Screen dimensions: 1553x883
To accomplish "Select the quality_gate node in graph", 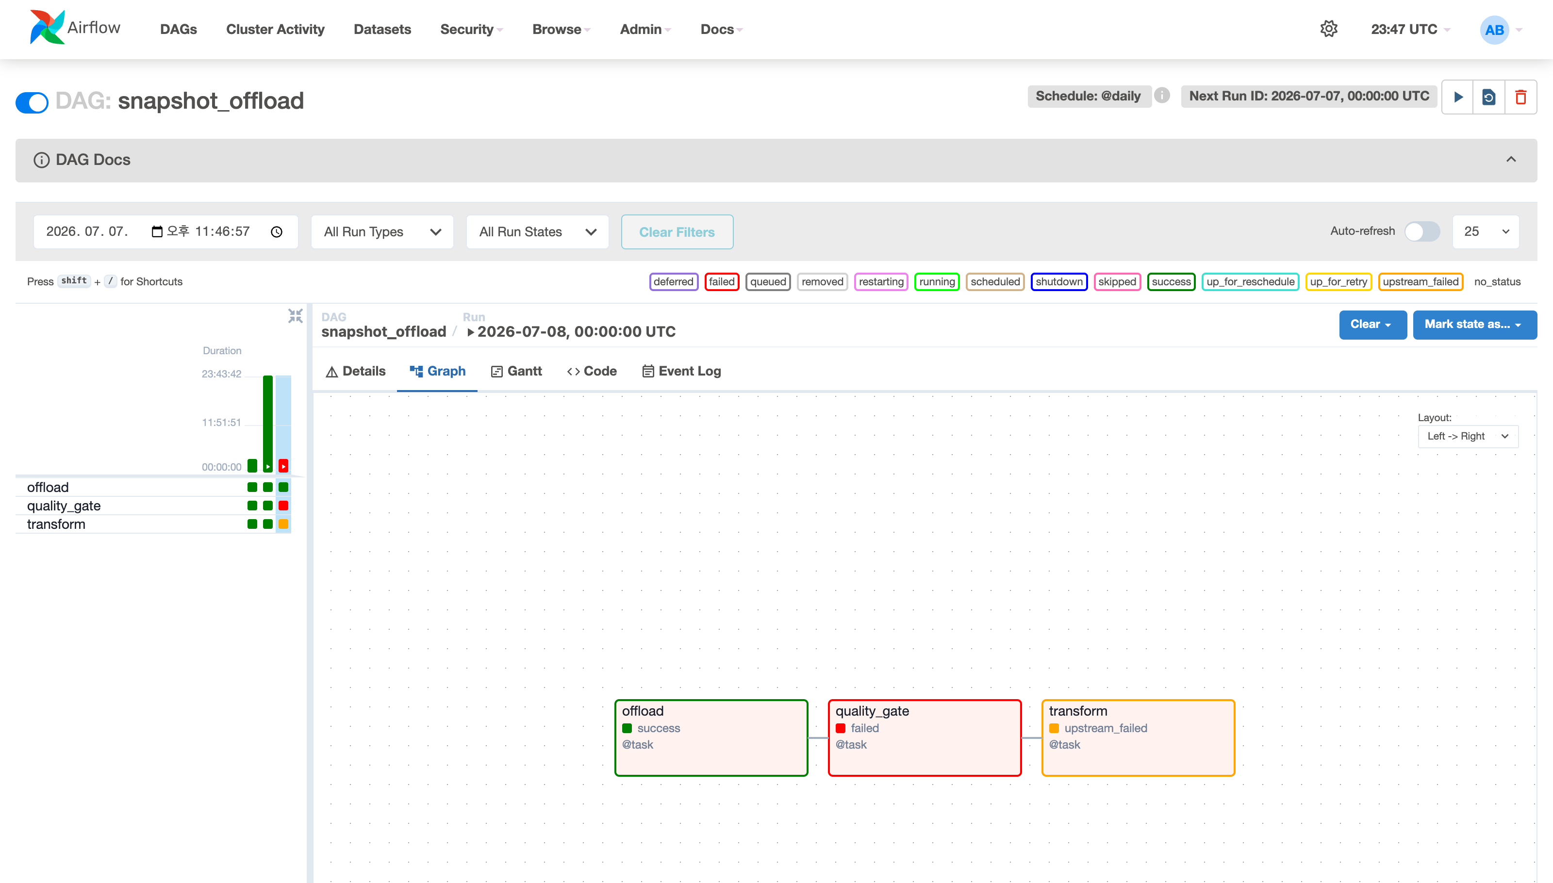I will (925, 737).
